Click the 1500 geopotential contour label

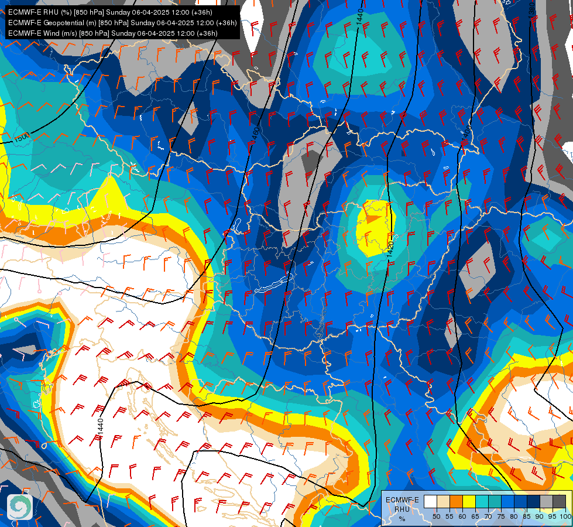click(x=22, y=138)
